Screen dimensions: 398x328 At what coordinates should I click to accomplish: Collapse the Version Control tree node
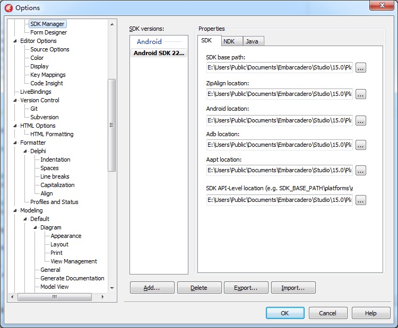(15, 100)
